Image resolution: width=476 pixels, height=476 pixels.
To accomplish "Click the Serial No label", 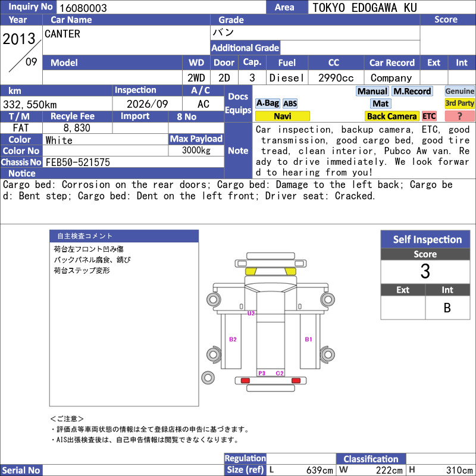I will point(21,470).
